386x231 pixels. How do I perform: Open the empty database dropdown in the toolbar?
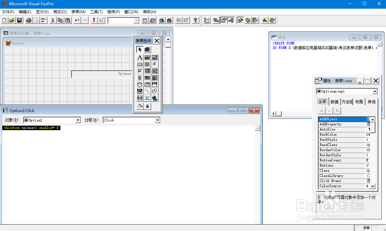click(x=136, y=21)
